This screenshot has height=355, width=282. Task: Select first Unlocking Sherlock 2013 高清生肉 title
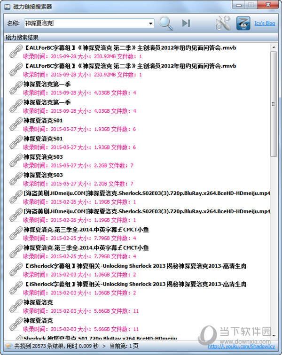tap(135, 266)
